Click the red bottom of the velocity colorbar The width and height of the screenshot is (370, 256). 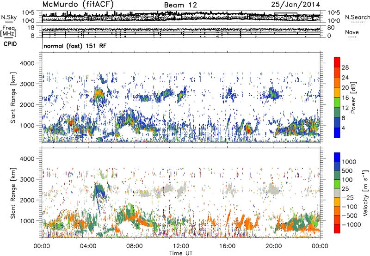click(337, 229)
